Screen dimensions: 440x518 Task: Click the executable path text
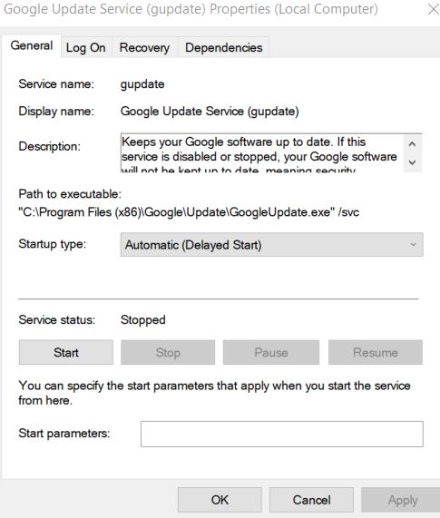(189, 212)
